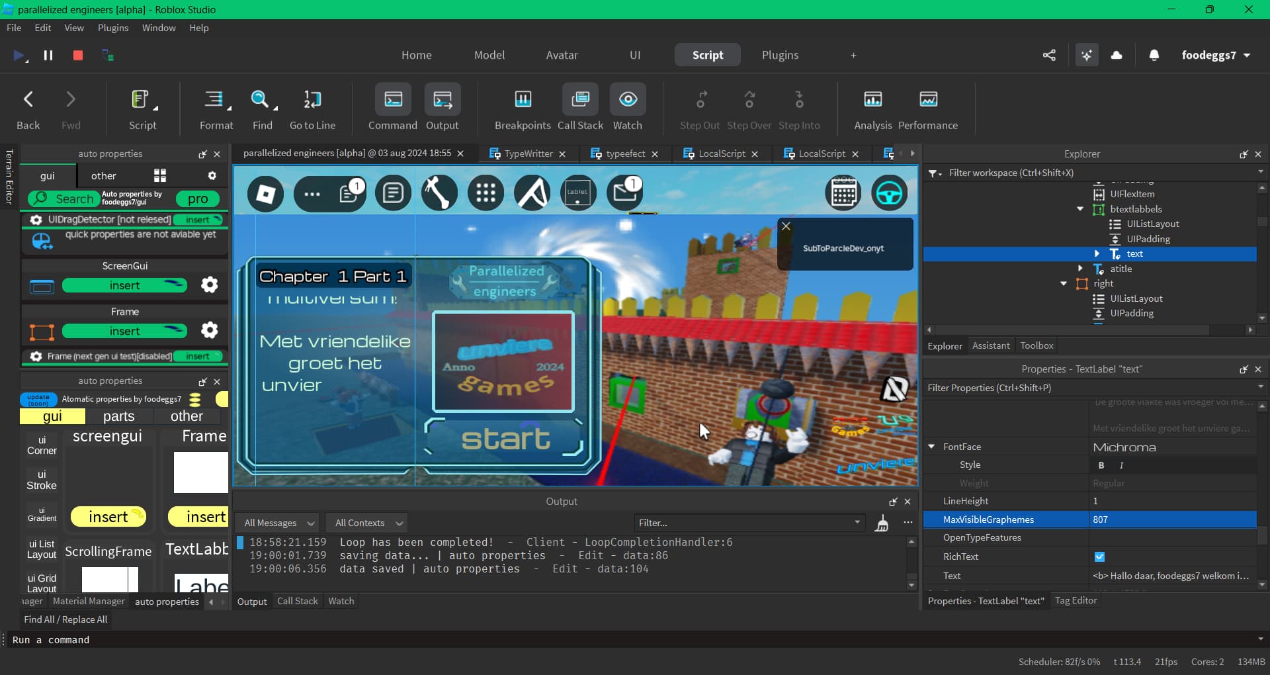Switch to the Plugins ribbon tab
1270x675 pixels.
[780, 56]
